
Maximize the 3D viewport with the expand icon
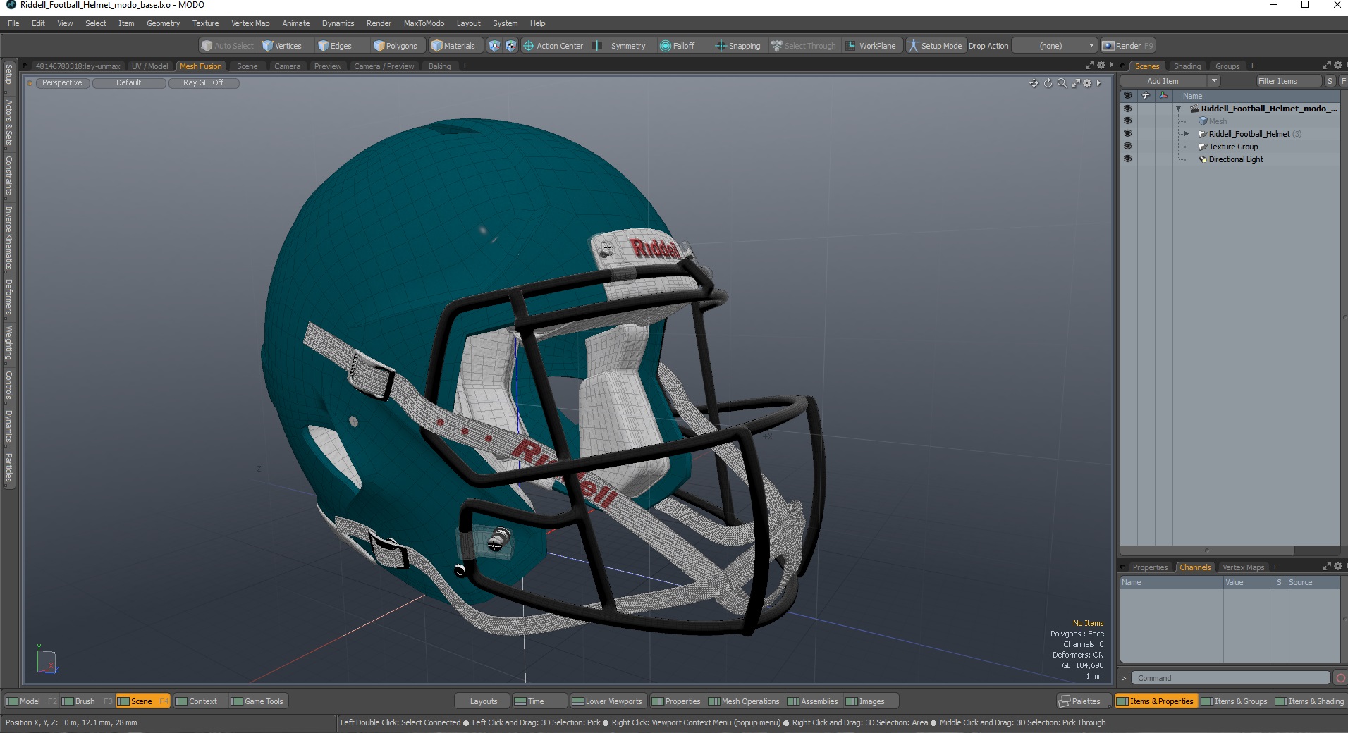[x=1076, y=83]
